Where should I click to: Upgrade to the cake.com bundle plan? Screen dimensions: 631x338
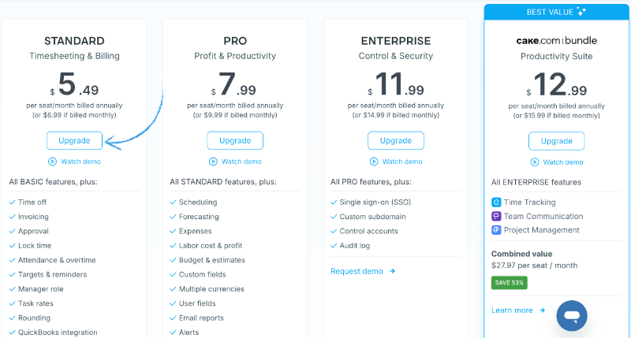(x=556, y=141)
